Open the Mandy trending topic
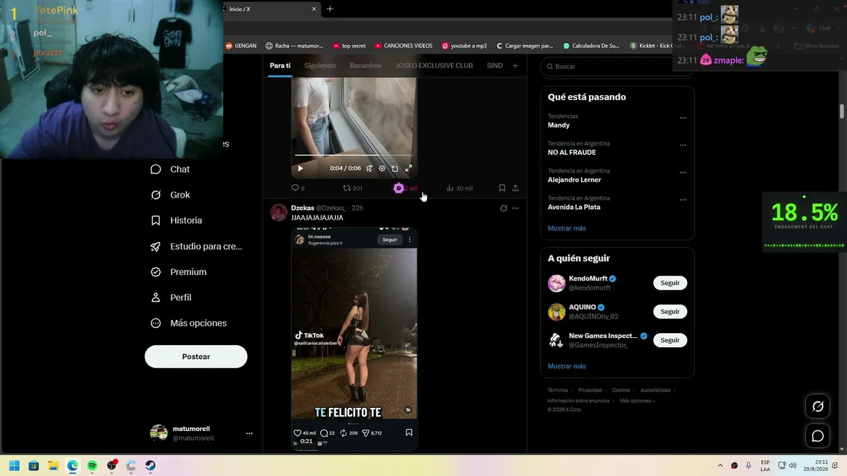The image size is (847, 476). coord(558,125)
